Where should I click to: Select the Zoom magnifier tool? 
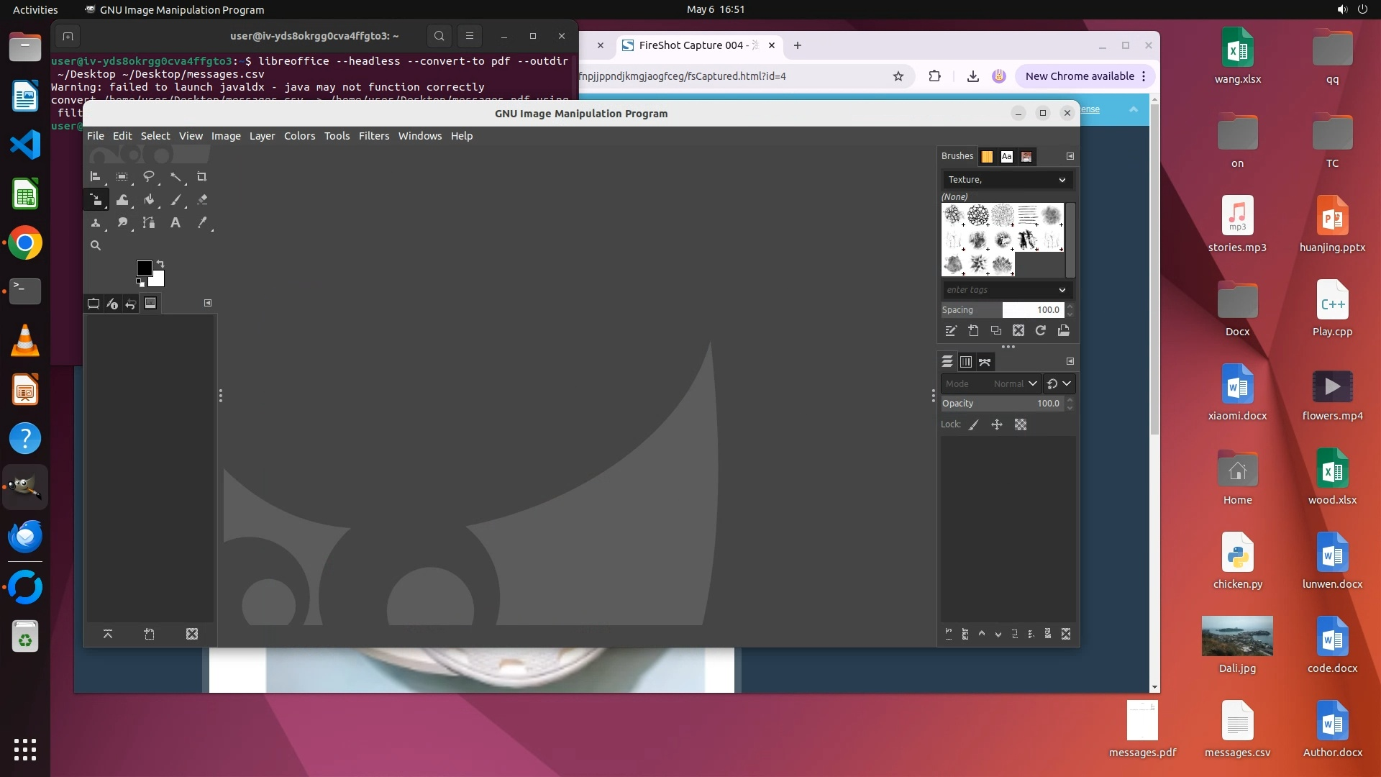95,245
